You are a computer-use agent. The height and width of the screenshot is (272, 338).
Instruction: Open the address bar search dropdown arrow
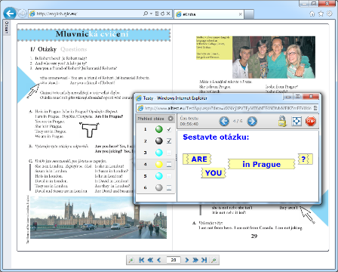[151, 14]
